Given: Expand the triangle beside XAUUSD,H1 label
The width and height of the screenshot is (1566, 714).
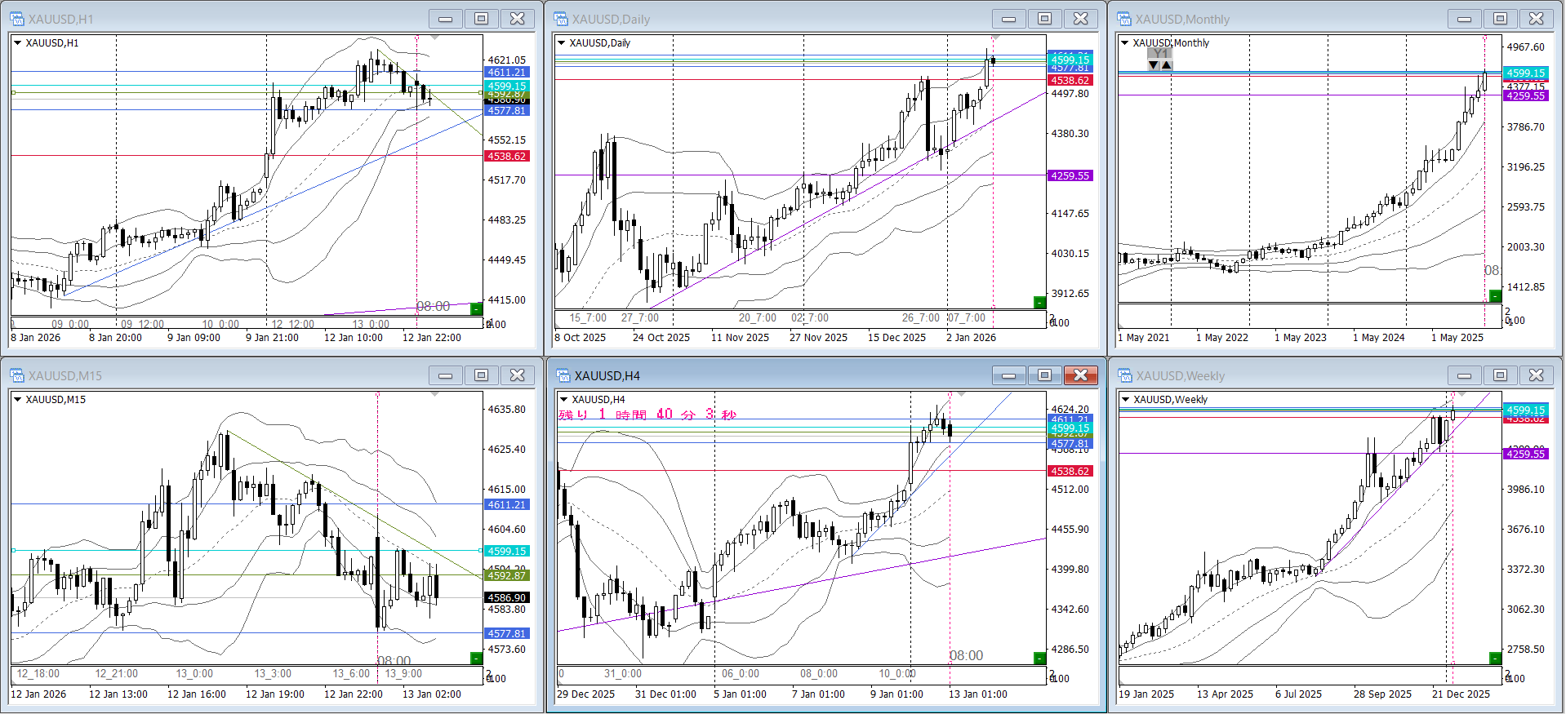Looking at the screenshot, I should (x=17, y=43).
